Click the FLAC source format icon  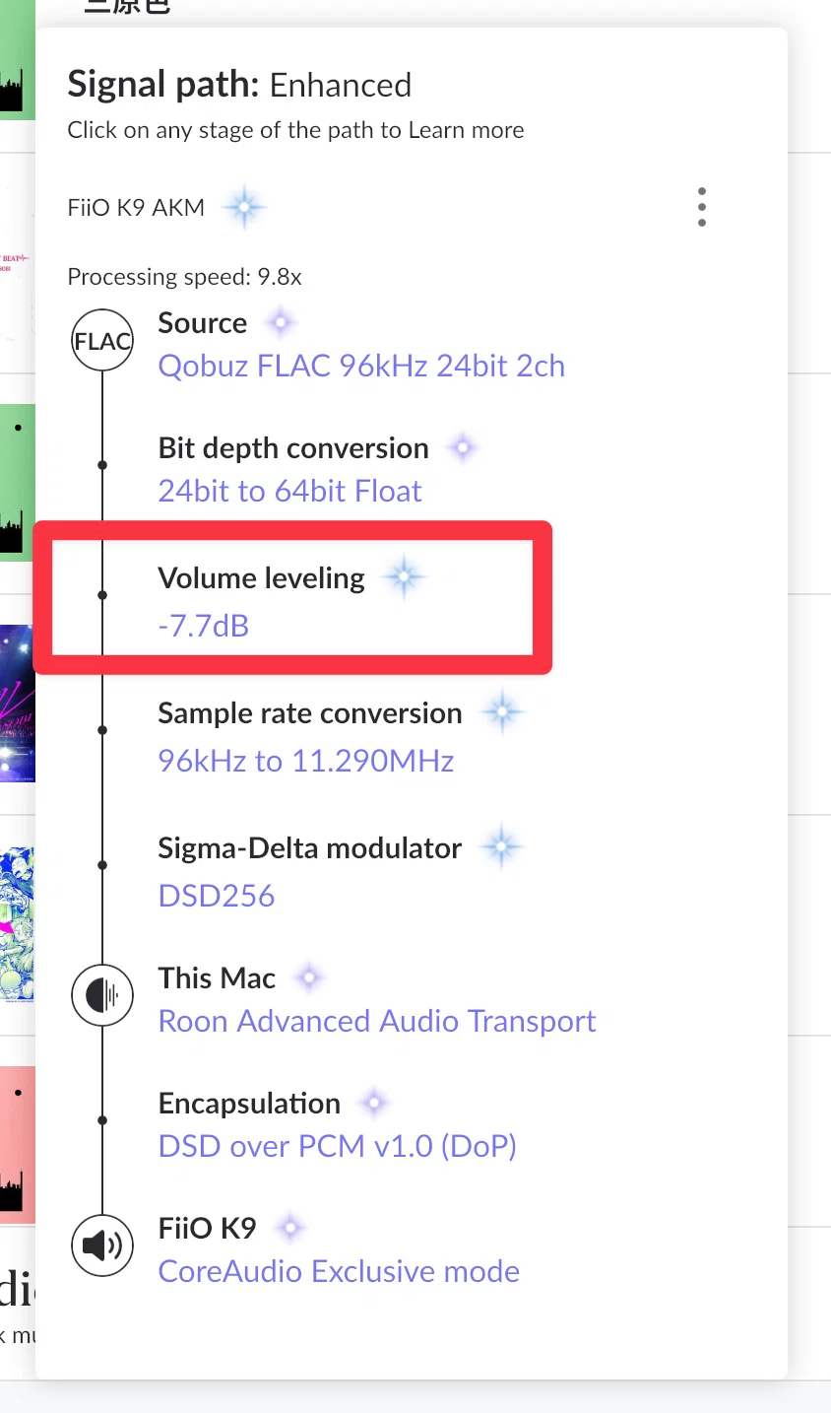tap(102, 341)
